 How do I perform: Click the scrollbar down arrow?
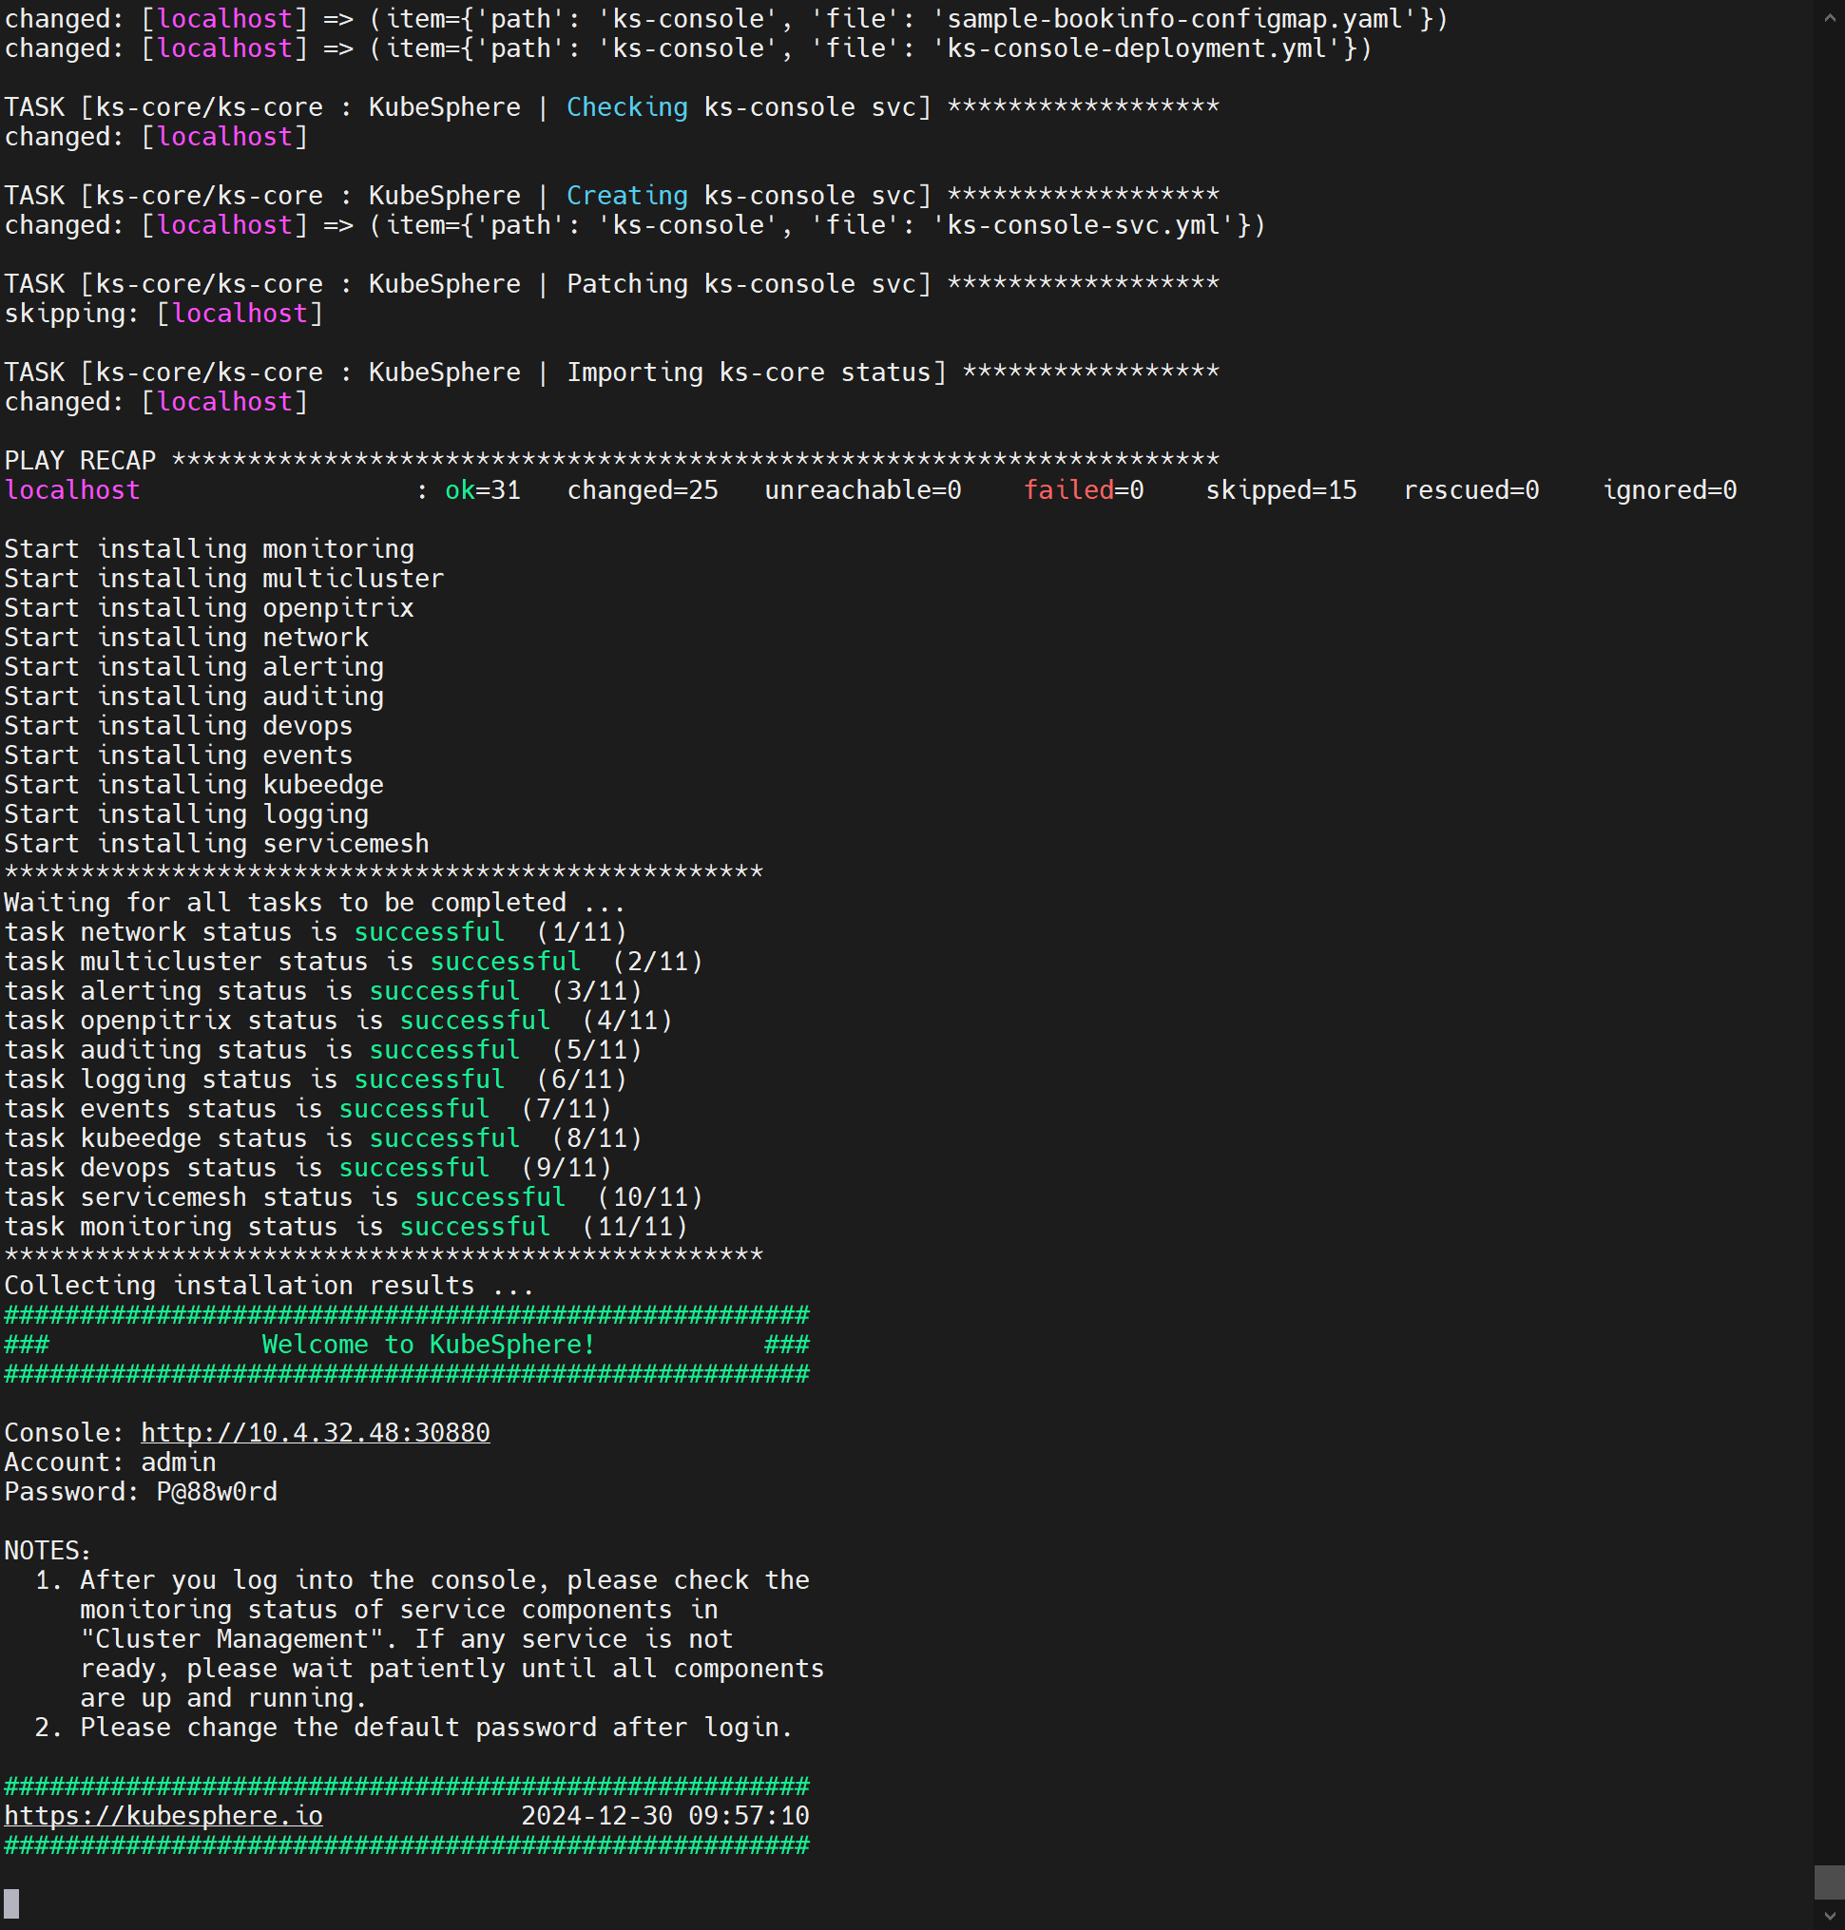tap(1829, 1915)
